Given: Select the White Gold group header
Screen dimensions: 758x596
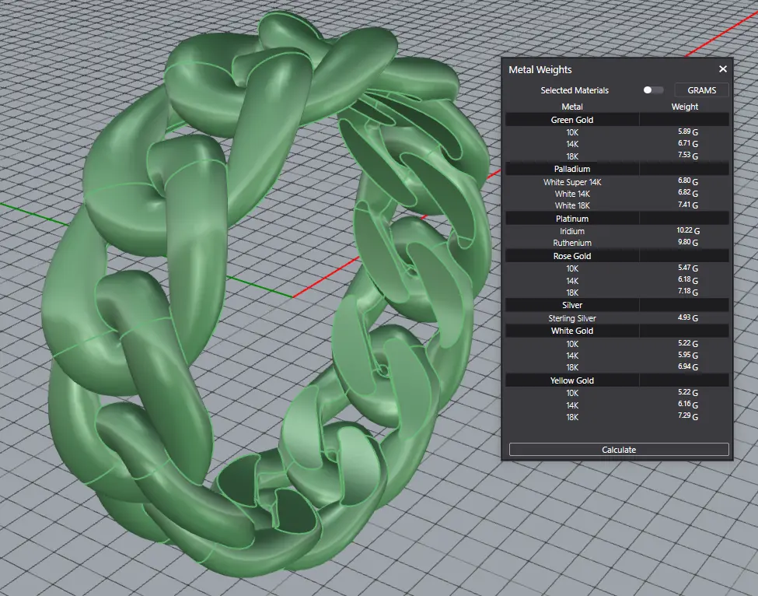Looking at the screenshot, I should [572, 331].
